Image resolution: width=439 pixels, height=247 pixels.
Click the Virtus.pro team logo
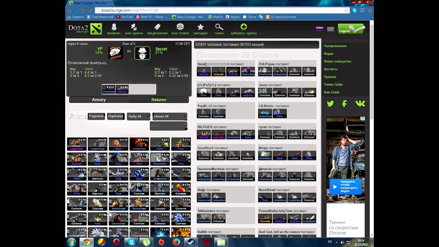[x=115, y=53]
